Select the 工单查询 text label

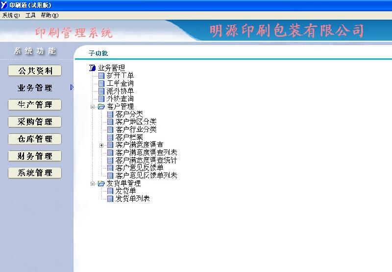click(x=120, y=83)
